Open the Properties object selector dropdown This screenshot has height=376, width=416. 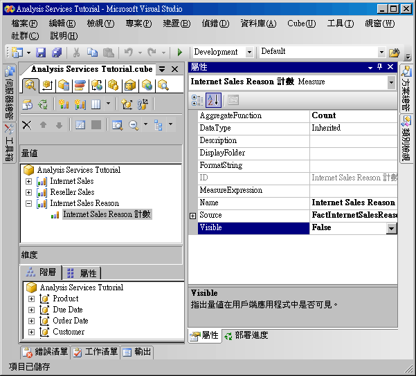coord(391,82)
